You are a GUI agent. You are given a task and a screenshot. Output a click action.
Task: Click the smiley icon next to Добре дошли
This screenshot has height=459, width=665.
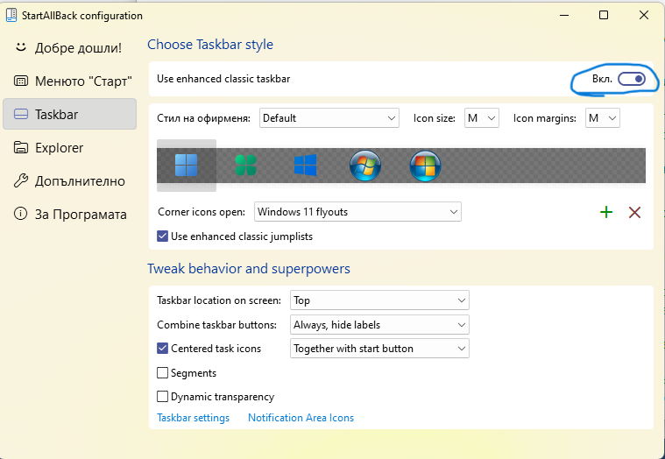tap(21, 47)
